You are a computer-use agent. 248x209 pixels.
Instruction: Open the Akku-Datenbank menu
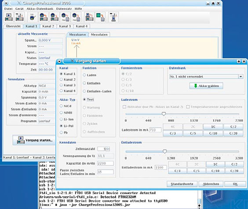pyautogui.click(x=40, y=9)
